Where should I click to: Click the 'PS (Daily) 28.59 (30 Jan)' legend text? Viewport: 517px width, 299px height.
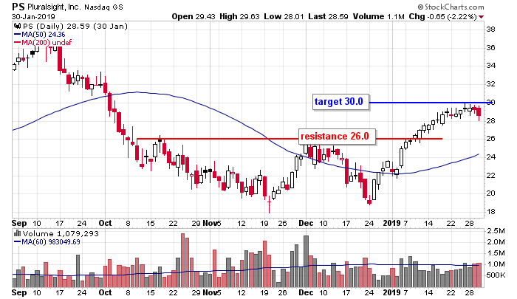coord(75,27)
